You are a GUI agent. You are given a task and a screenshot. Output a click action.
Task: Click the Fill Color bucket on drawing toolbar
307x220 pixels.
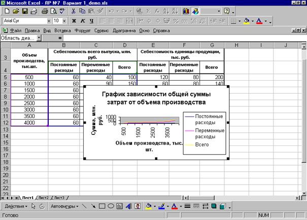click(x=149, y=206)
